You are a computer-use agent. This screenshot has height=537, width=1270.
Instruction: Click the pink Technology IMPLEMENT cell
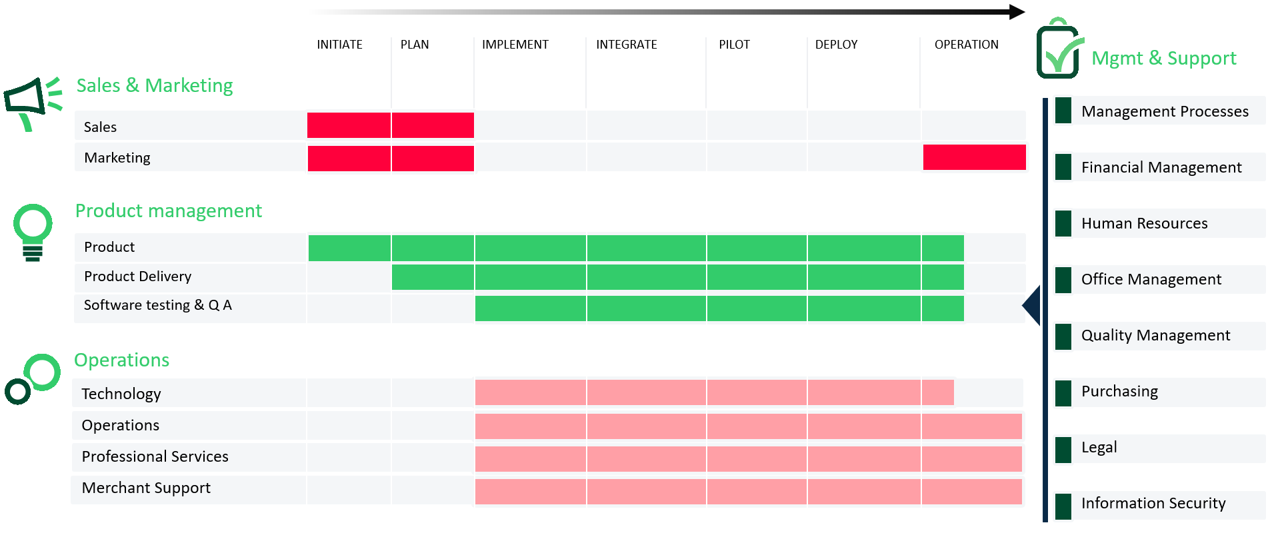coord(531,392)
